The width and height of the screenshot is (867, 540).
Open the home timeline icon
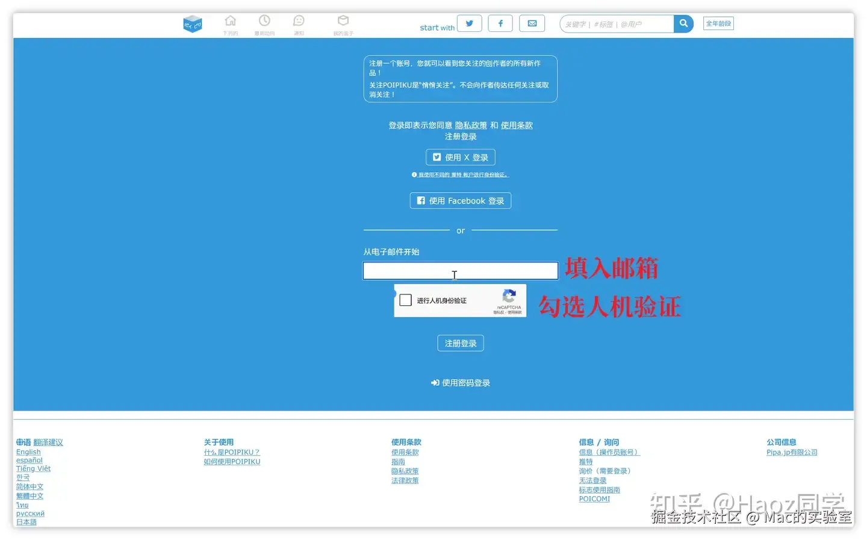(230, 21)
